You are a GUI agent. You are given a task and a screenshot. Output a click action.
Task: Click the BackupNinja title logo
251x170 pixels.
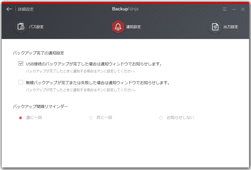125,9
